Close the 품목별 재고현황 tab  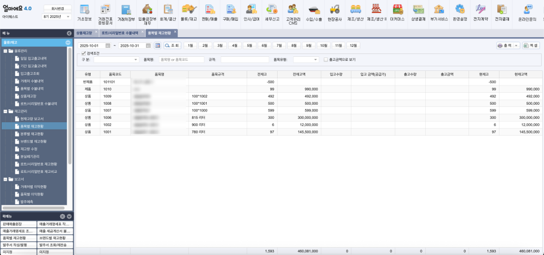(x=175, y=32)
